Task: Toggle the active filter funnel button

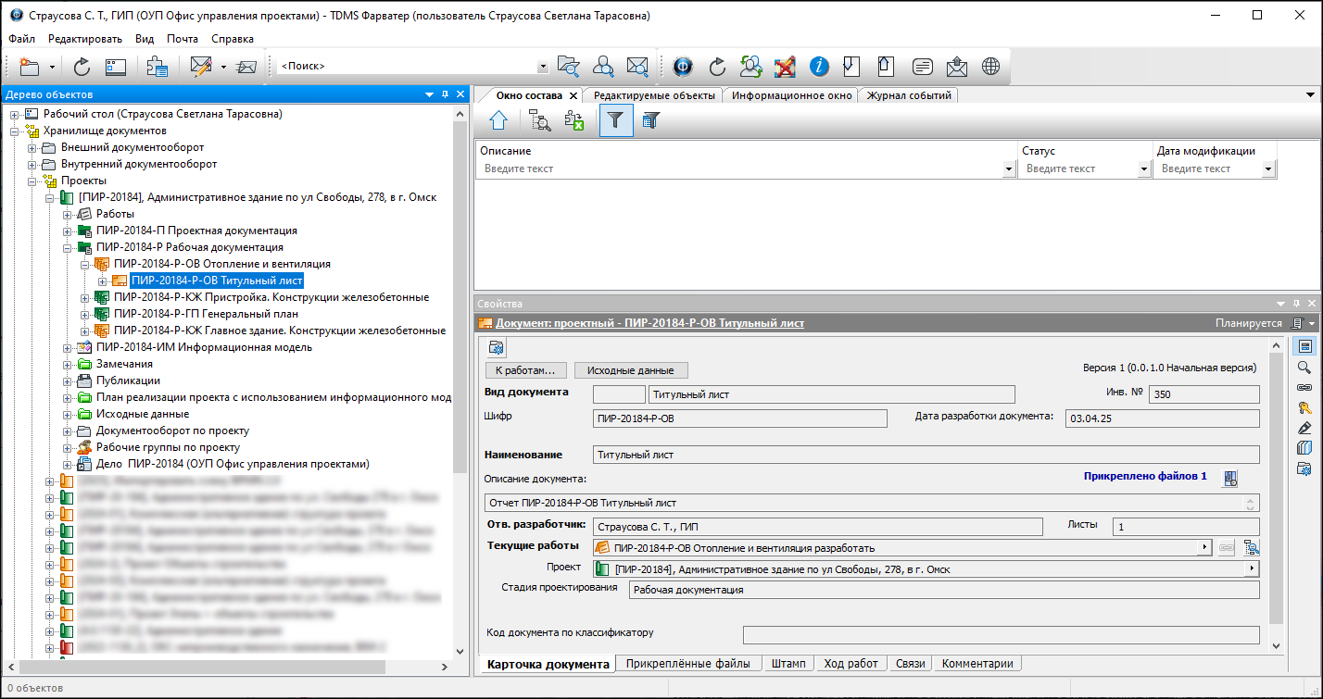Action: click(x=616, y=119)
